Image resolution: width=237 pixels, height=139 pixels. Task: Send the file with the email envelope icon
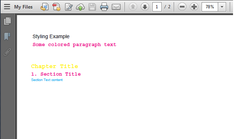pos(116,7)
